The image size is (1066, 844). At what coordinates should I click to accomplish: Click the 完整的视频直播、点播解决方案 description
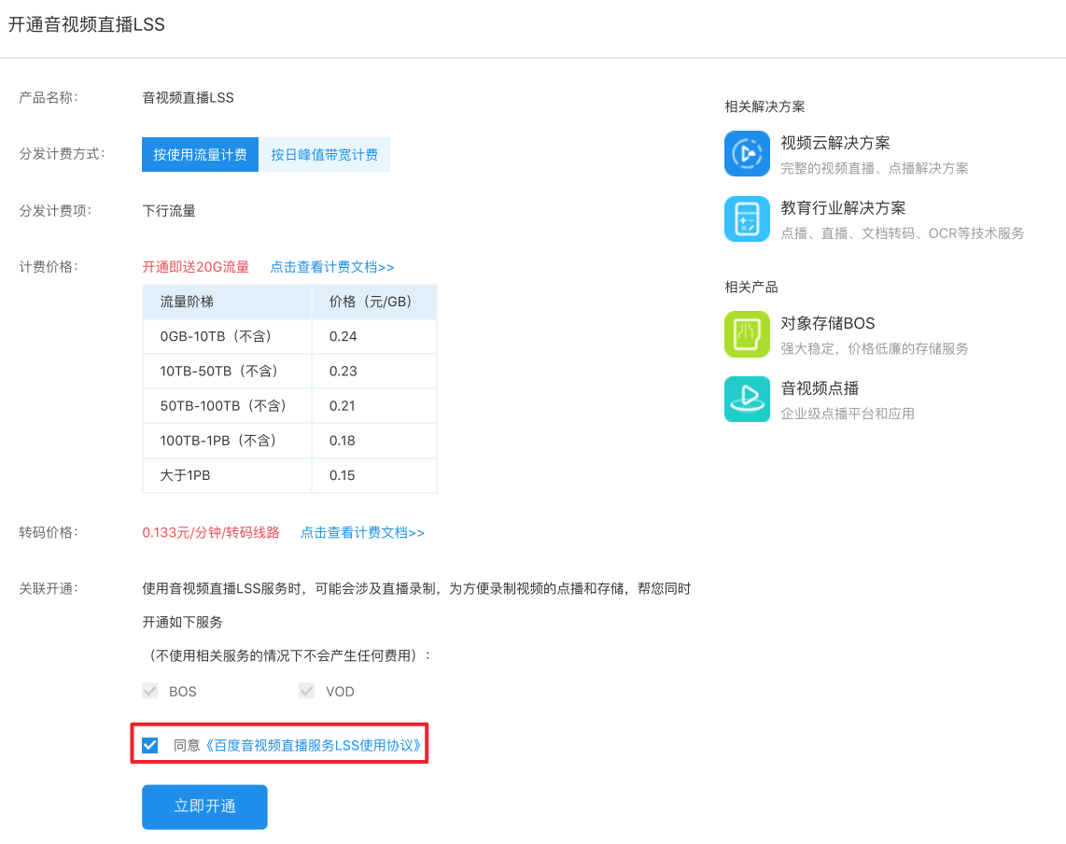875,168
